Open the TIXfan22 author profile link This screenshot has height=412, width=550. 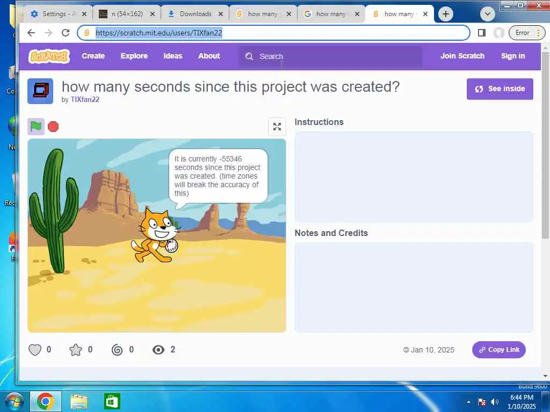tap(85, 99)
